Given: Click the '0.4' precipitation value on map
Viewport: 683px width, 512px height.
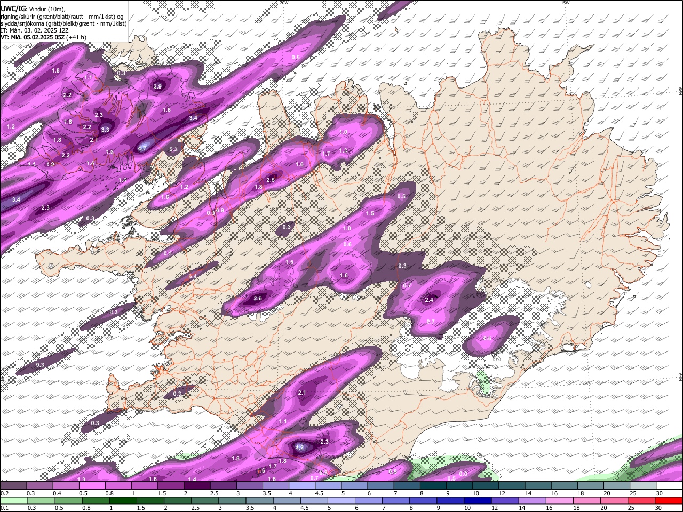Looking at the screenshot, I should click(x=193, y=276).
